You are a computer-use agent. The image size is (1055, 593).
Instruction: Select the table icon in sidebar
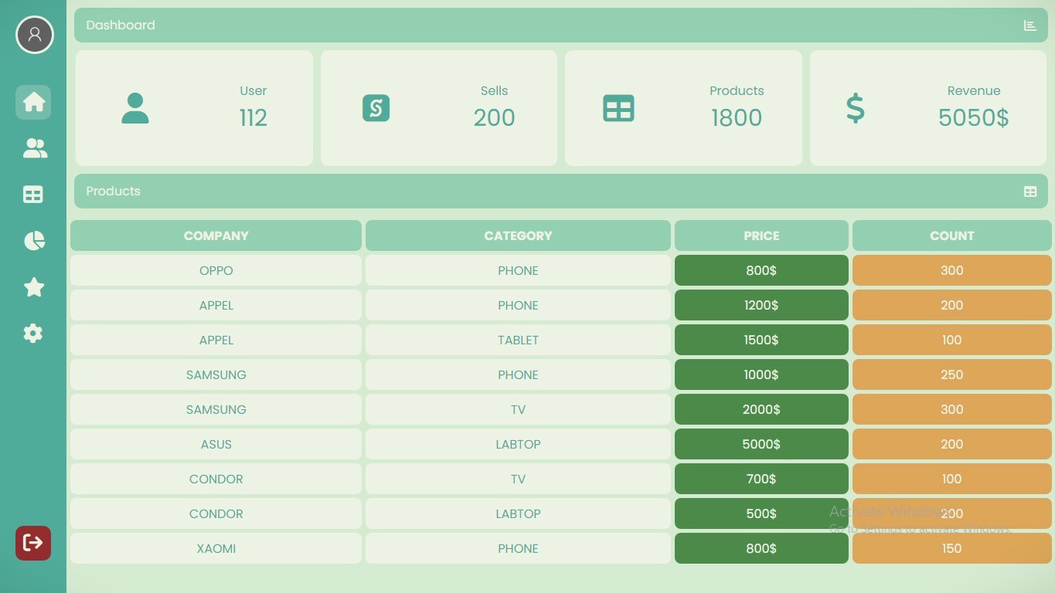(x=33, y=195)
